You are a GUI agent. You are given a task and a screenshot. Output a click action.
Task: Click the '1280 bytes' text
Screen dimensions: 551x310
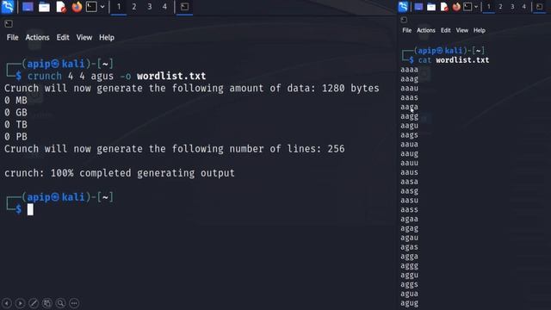[x=350, y=88]
